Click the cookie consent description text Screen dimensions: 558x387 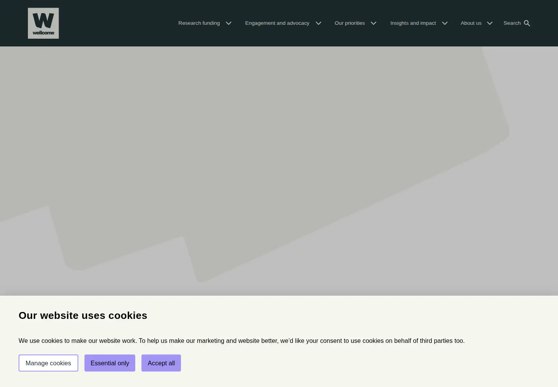coord(241,341)
